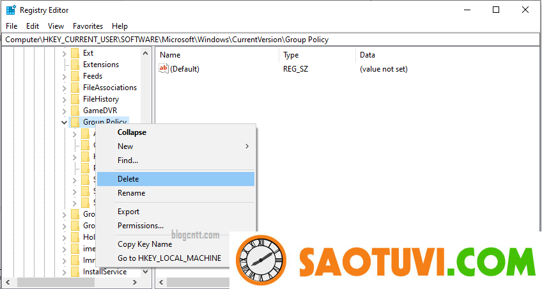Expand the GameDVR key
The image size is (542, 289).
tap(65, 111)
